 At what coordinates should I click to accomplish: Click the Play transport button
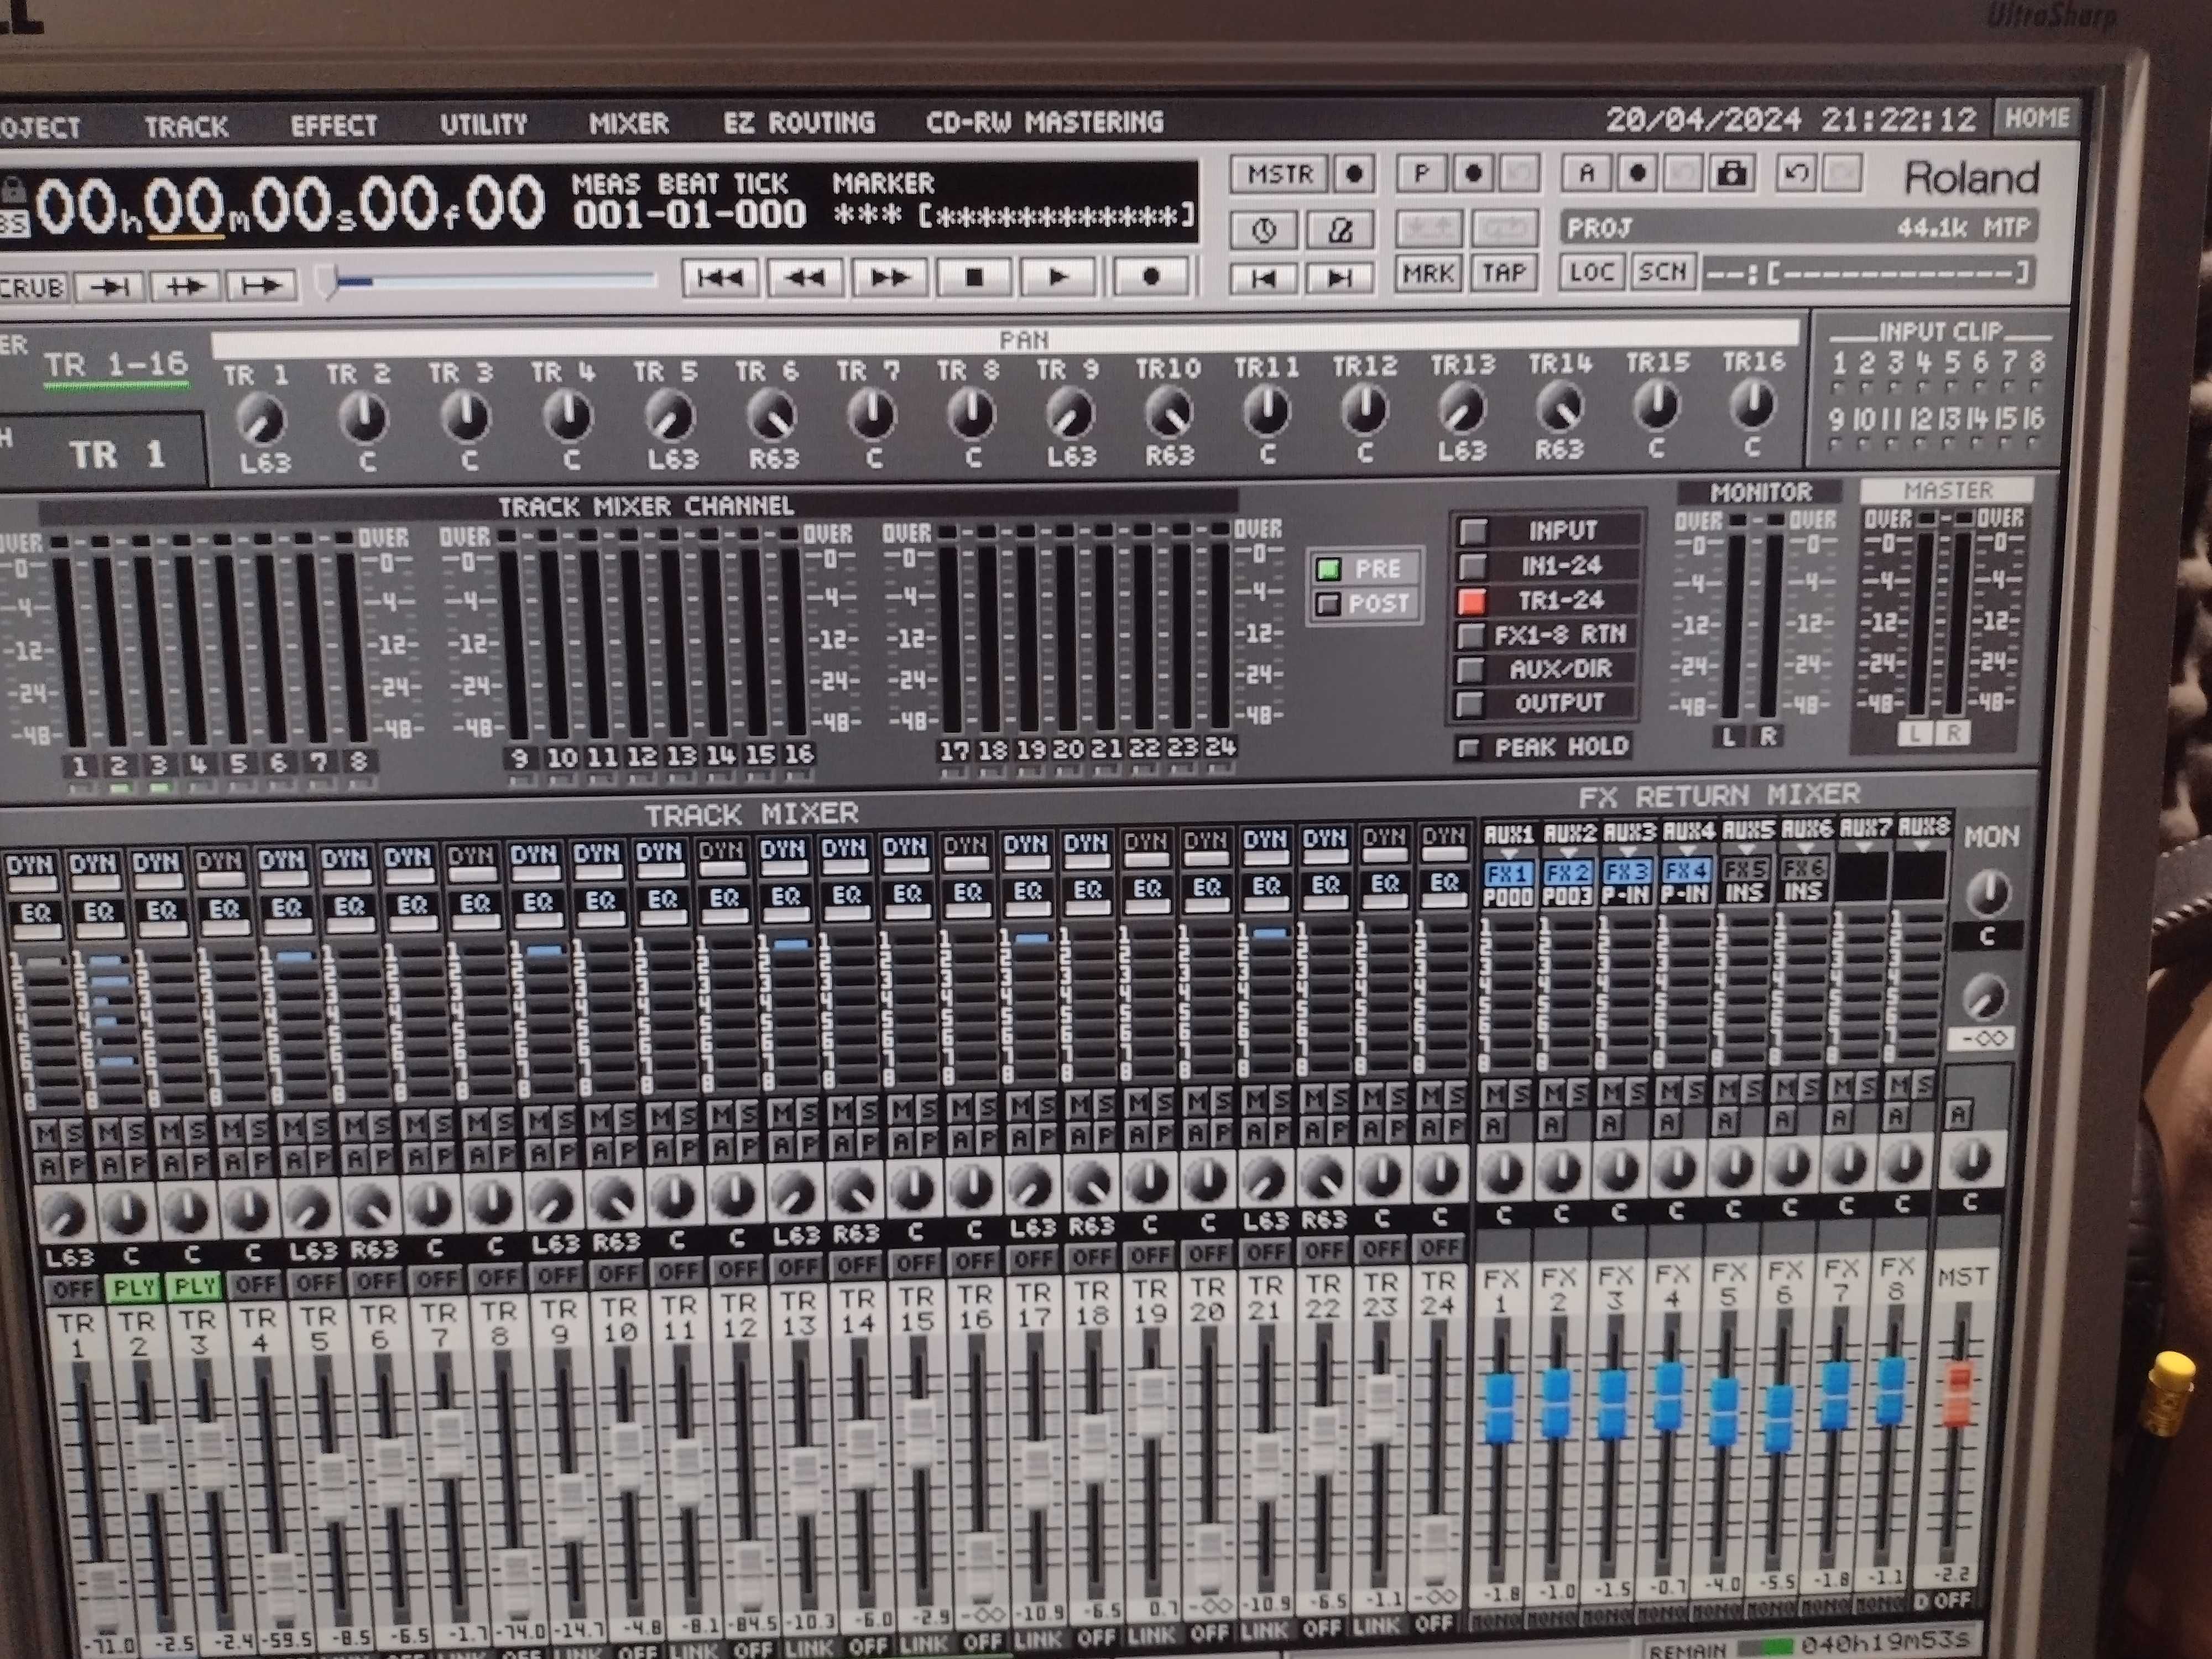1058,277
